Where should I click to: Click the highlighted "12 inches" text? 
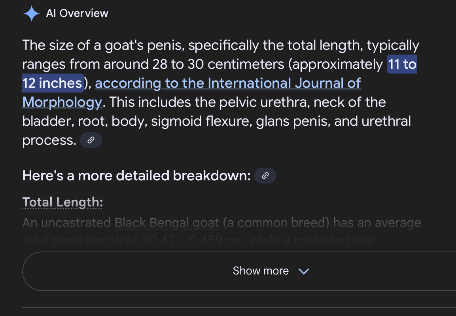tap(53, 83)
